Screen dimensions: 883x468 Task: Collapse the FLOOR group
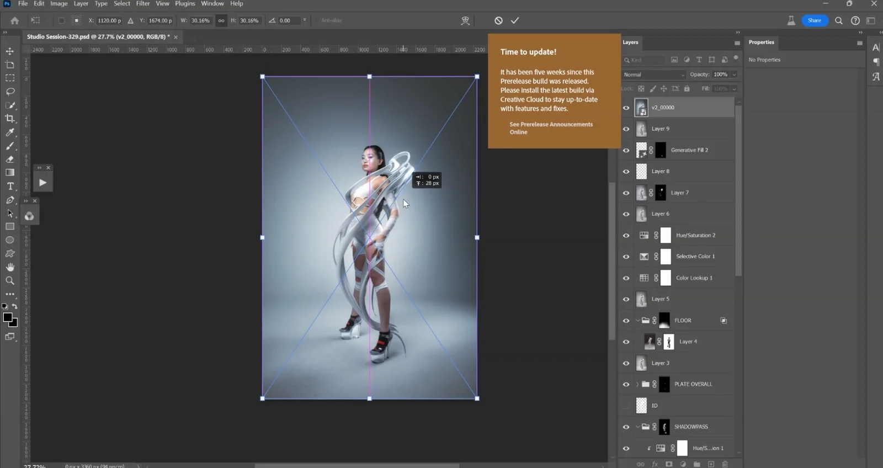(x=637, y=320)
